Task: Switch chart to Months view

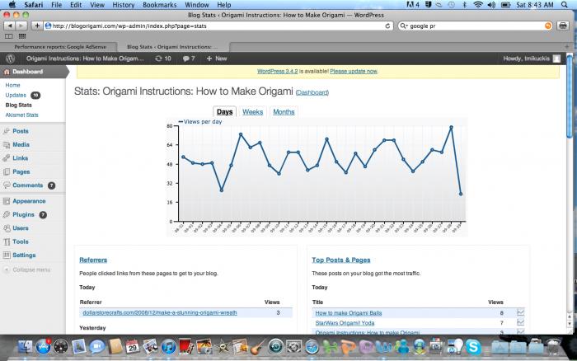Action: pos(284,112)
